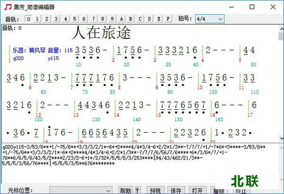
Task: Click measure number 4 marker
Action: (203, 60)
